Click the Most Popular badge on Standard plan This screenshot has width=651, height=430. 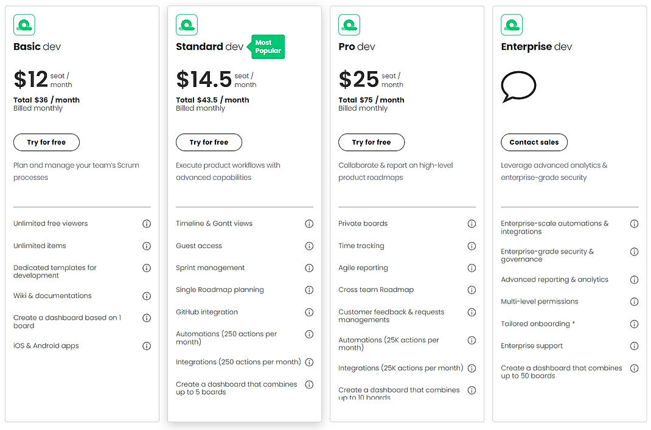(266, 46)
